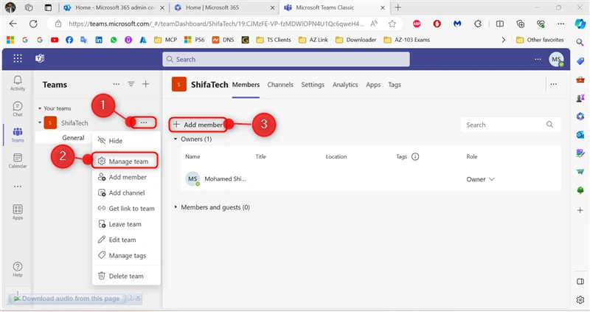
Task: Choose Delete team in context menu
Action: coord(126,276)
